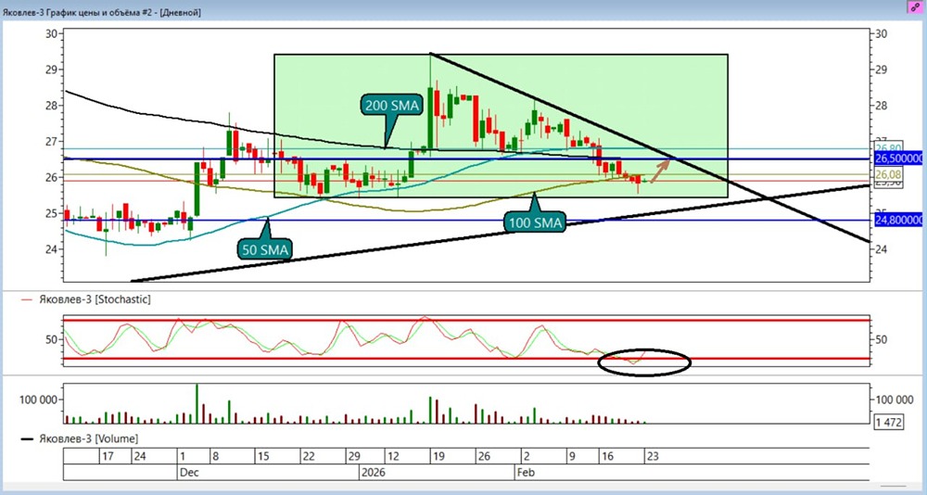Click the date label '29' on time axis
The image size is (927, 495).
(x=353, y=457)
